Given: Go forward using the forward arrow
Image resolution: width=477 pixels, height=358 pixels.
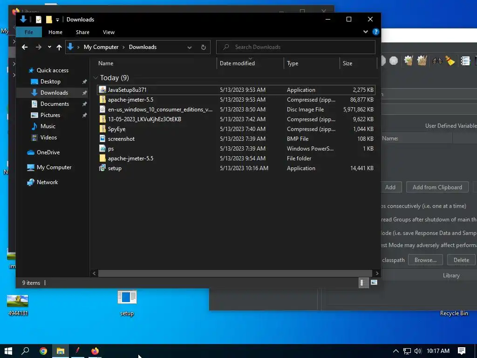Looking at the screenshot, I should tap(38, 47).
